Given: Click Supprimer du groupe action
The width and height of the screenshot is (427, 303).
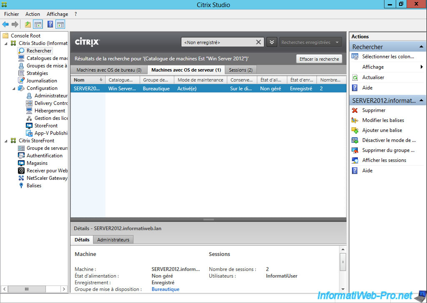Looking at the screenshot, I should pos(388,150).
